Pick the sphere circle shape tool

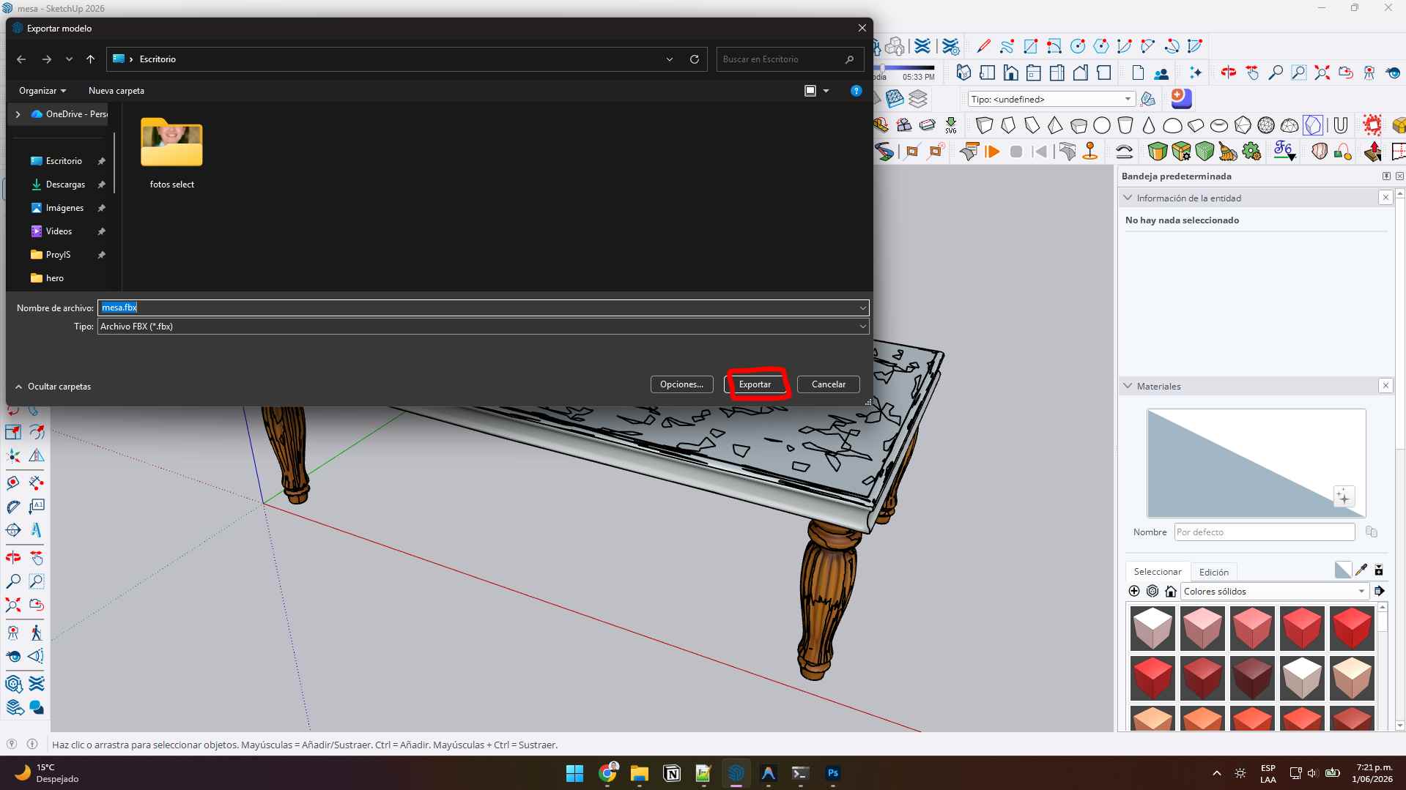pyautogui.click(x=1102, y=125)
